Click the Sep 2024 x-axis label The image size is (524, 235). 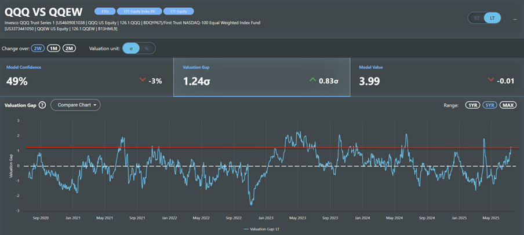427,218
